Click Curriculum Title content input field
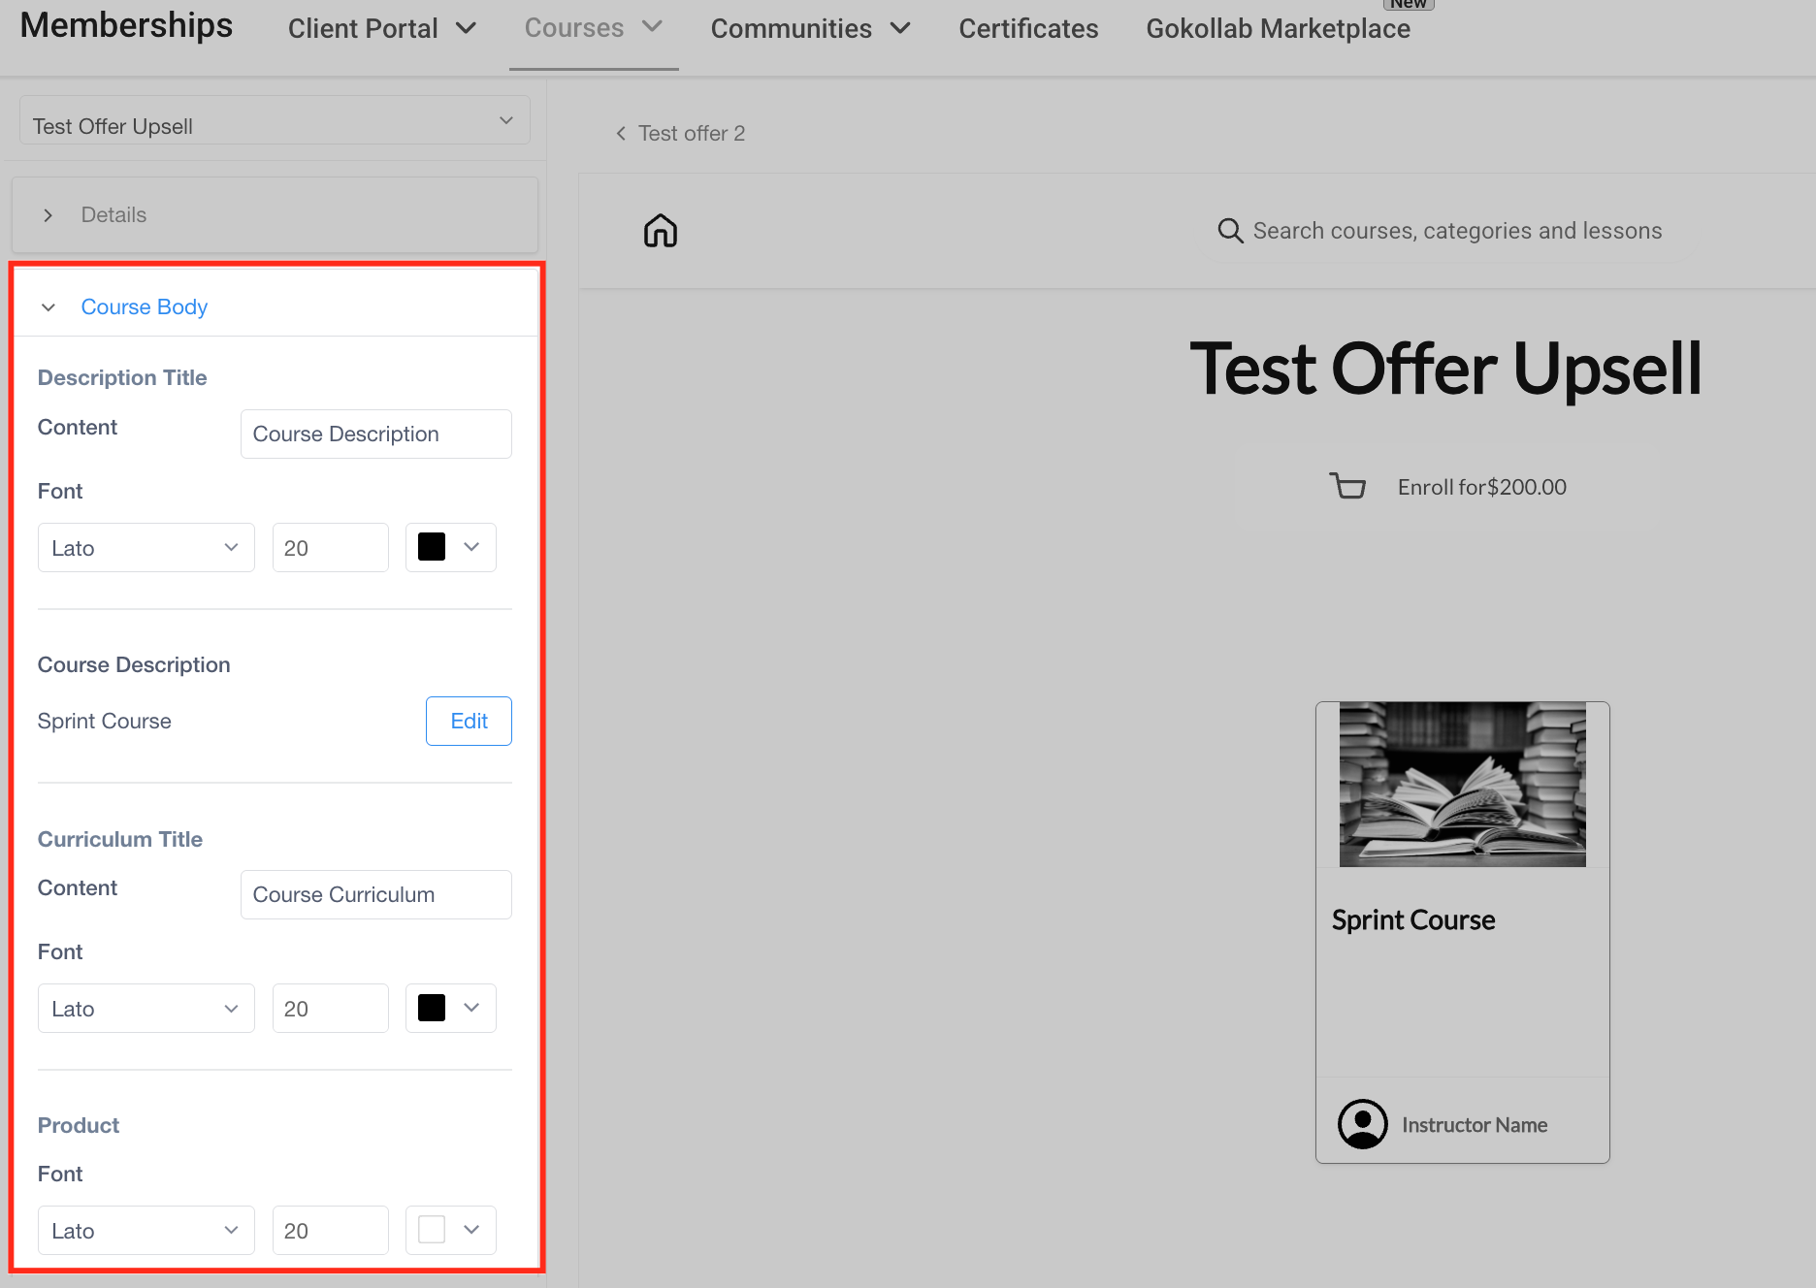 pyautogui.click(x=375, y=894)
